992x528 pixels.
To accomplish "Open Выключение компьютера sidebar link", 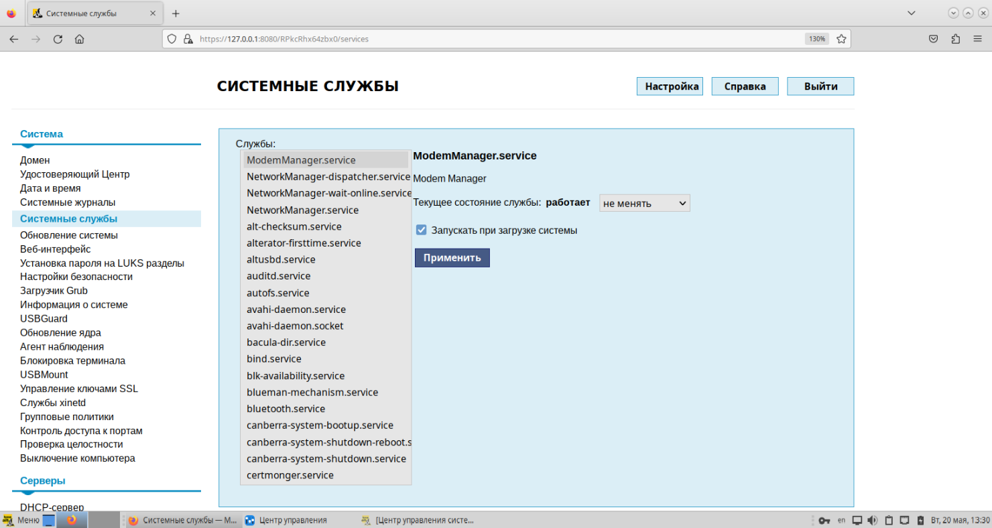I will pos(78,458).
